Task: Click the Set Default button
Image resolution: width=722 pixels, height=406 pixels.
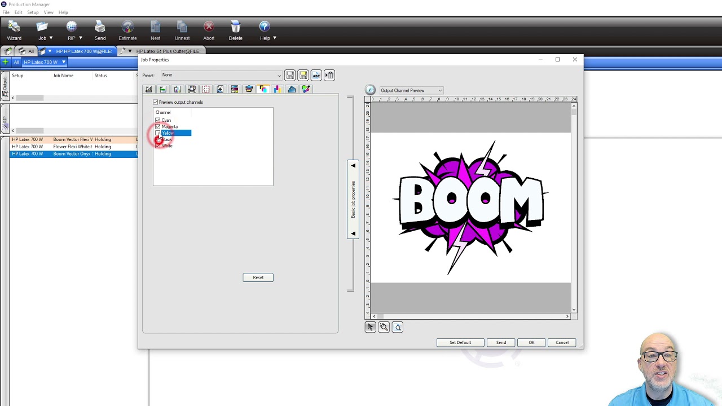Action: (x=460, y=342)
